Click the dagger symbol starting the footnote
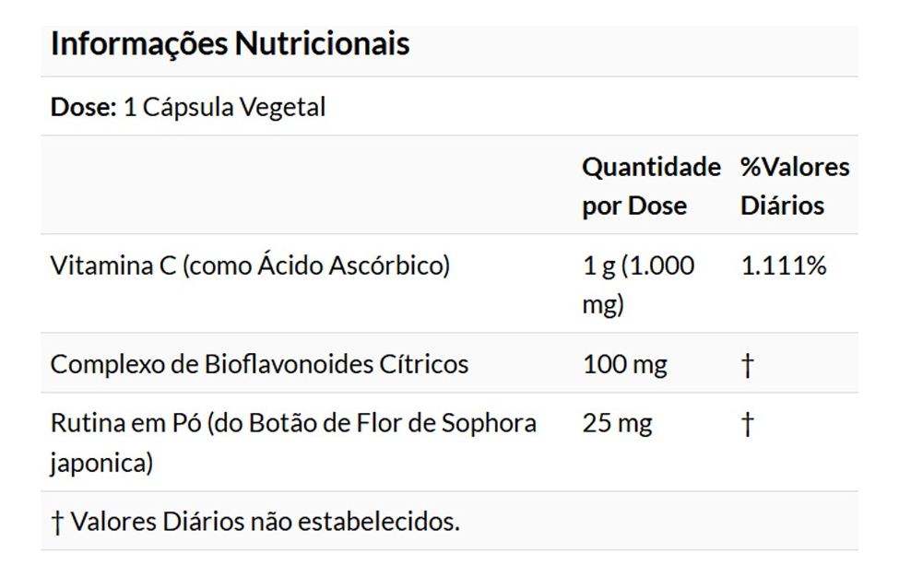 tap(57, 523)
